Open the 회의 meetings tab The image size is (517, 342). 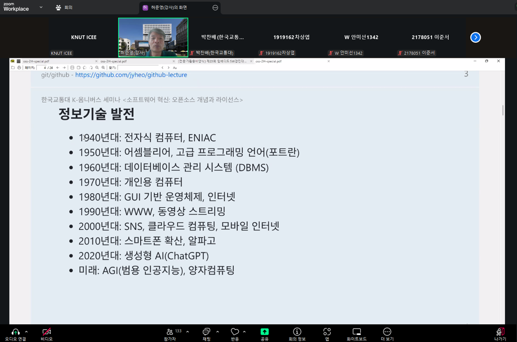pos(64,7)
